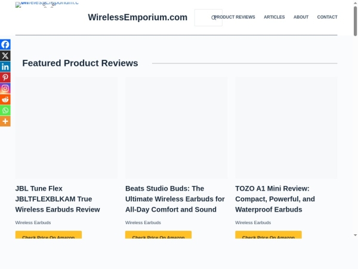Image resolution: width=358 pixels, height=269 pixels.
Task: Open the Beats Studio Buds thumbnail image
Action: pos(177,128)
